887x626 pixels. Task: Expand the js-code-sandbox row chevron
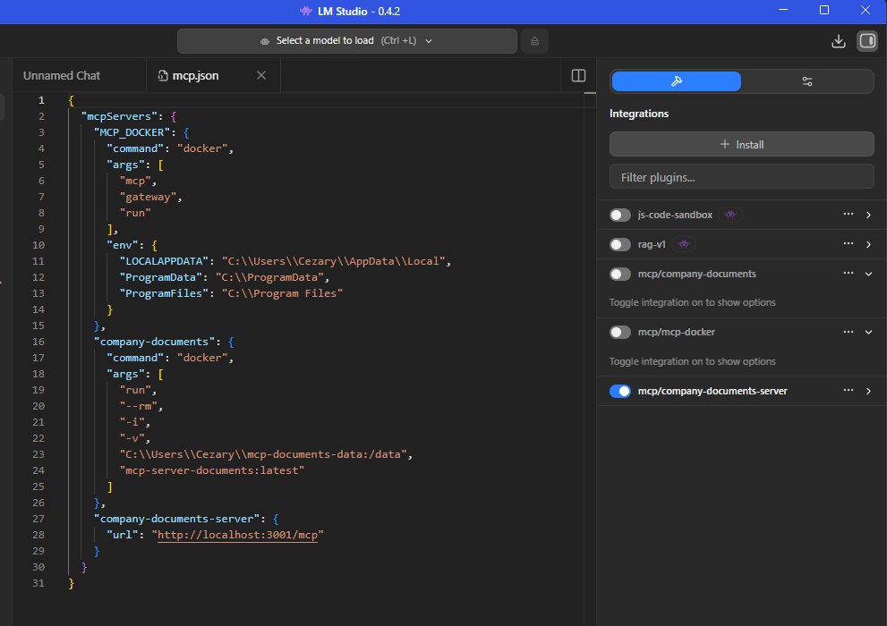[x=868, y=215]
